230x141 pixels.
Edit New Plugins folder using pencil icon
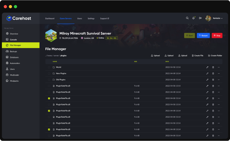(x=207, y=73)
